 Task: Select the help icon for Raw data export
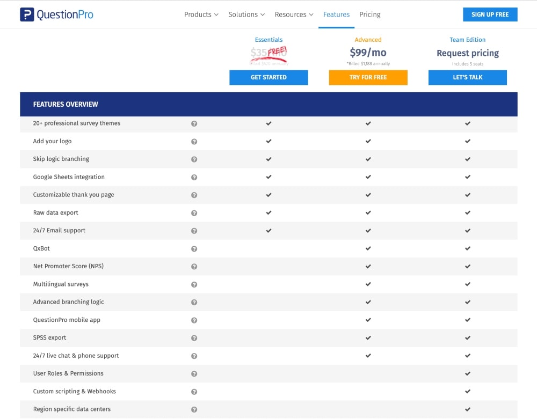(194, 212)
